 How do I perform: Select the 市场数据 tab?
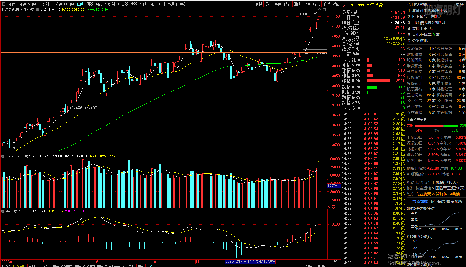420,201
